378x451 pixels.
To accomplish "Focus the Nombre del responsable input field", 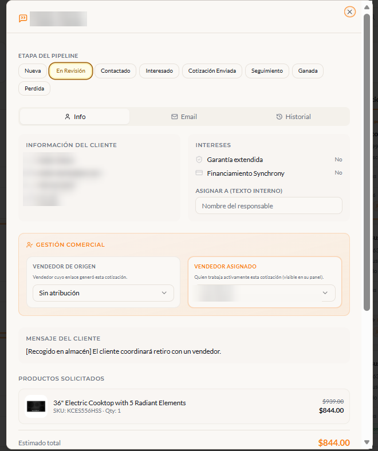I will (269, 205).
